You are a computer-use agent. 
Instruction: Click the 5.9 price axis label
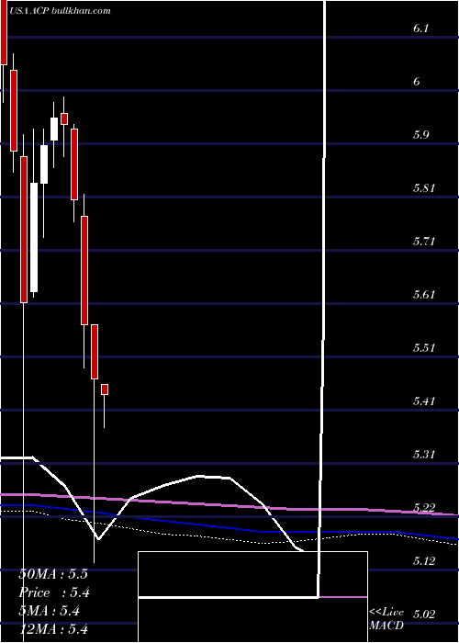(420, 134)
